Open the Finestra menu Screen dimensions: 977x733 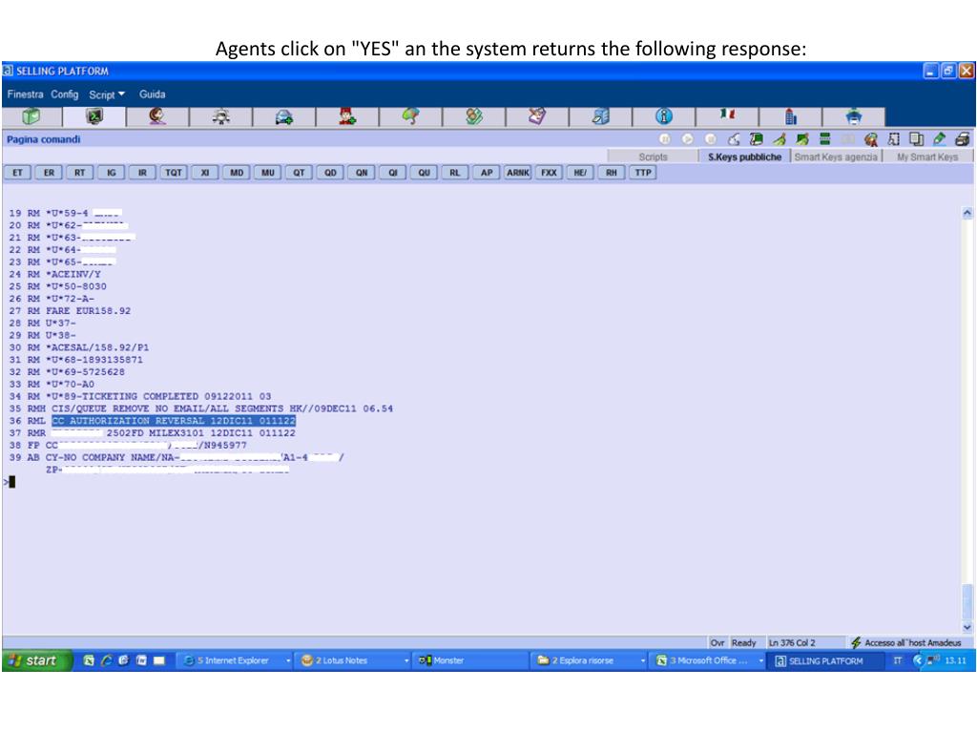click(25, 94)
